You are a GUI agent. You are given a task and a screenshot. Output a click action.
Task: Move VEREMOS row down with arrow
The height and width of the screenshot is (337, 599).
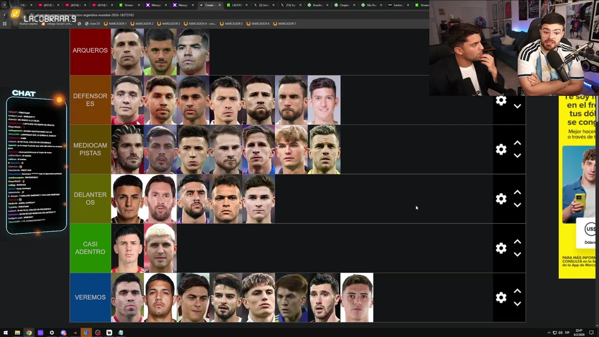517,304
